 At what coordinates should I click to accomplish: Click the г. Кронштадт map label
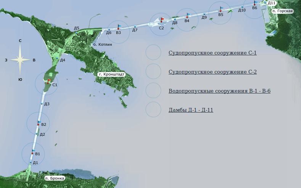pyautogui.click(x=111, y=74)
